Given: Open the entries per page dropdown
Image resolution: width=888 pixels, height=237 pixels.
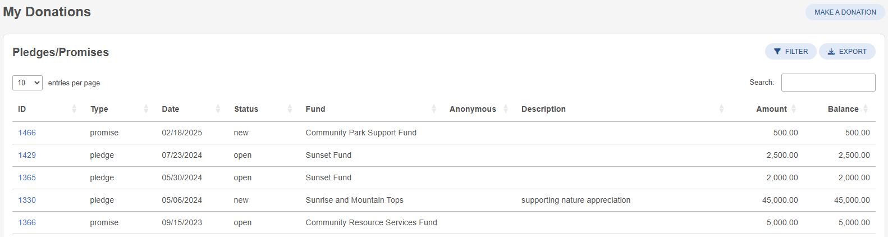Looking at the screenshot, I should click(x=28, y=83).
